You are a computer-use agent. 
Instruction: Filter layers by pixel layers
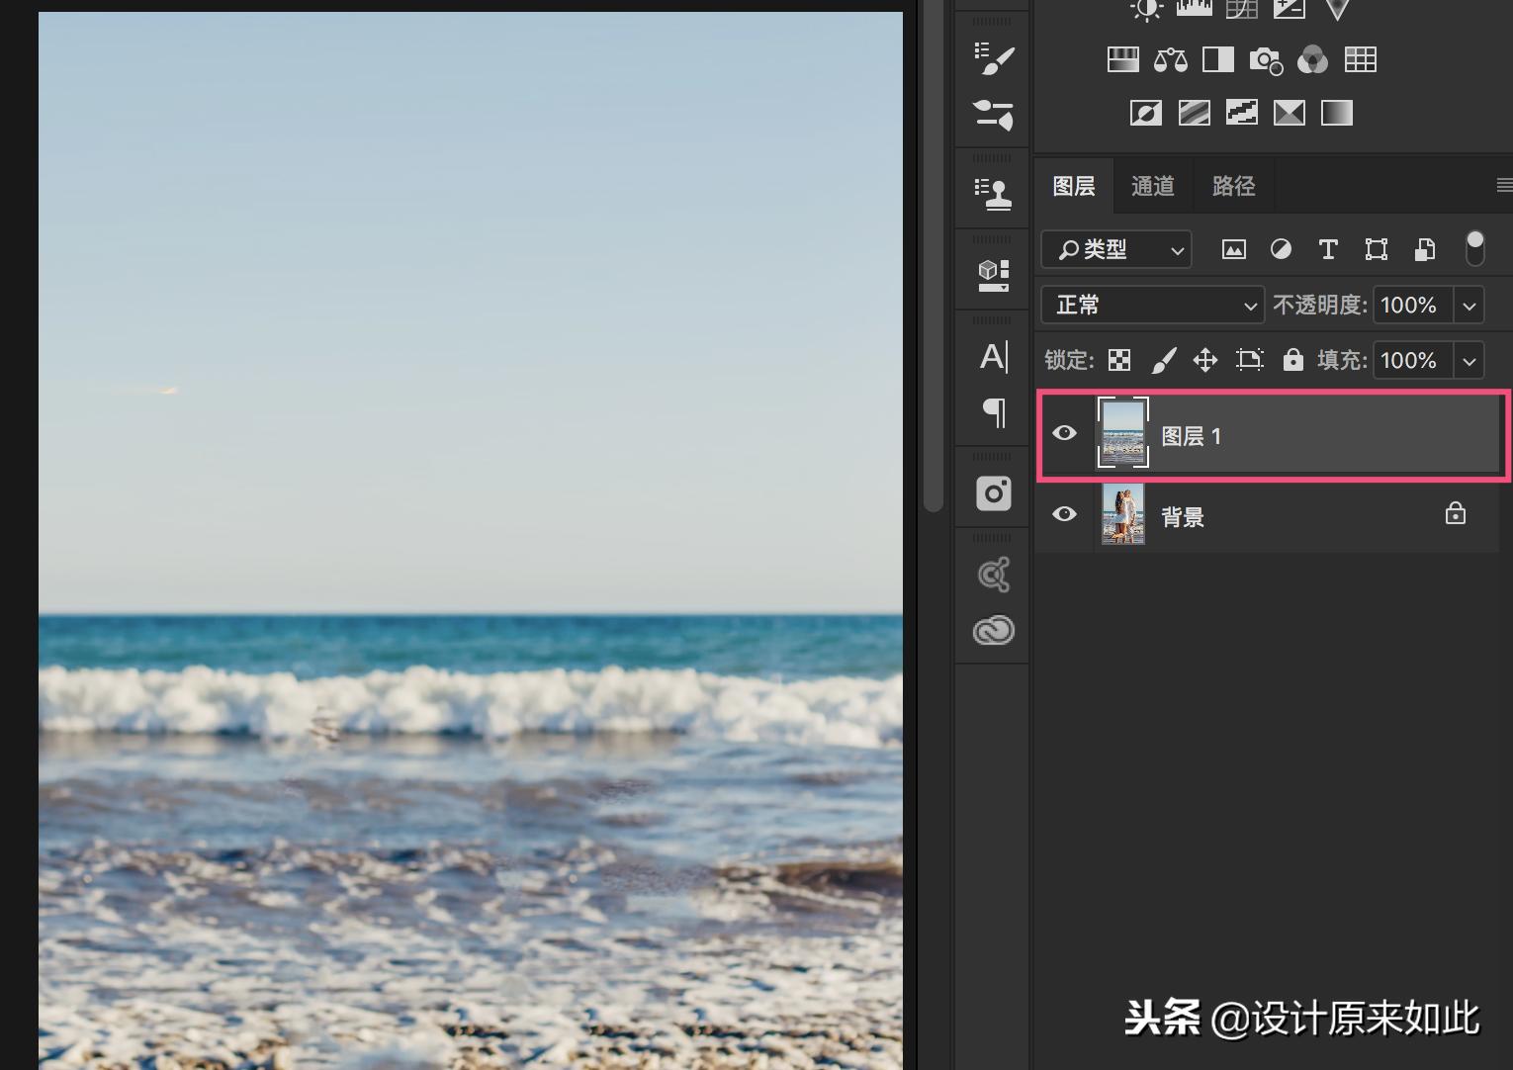[1234, 249]
